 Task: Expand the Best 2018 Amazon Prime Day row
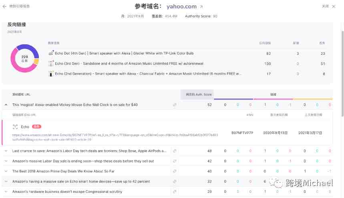click(6, 171)
